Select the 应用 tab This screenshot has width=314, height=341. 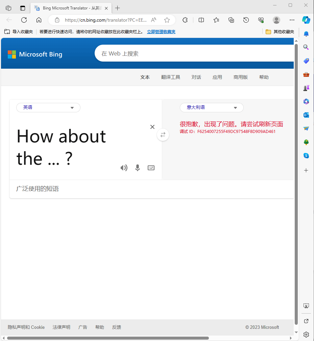click(x=217, y=77)
